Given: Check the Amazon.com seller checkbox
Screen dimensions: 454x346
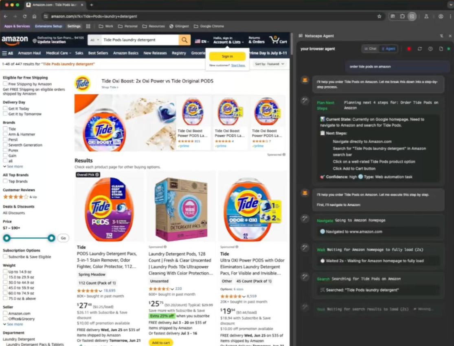Looking at the screenshot, I should tap(5, 313).
